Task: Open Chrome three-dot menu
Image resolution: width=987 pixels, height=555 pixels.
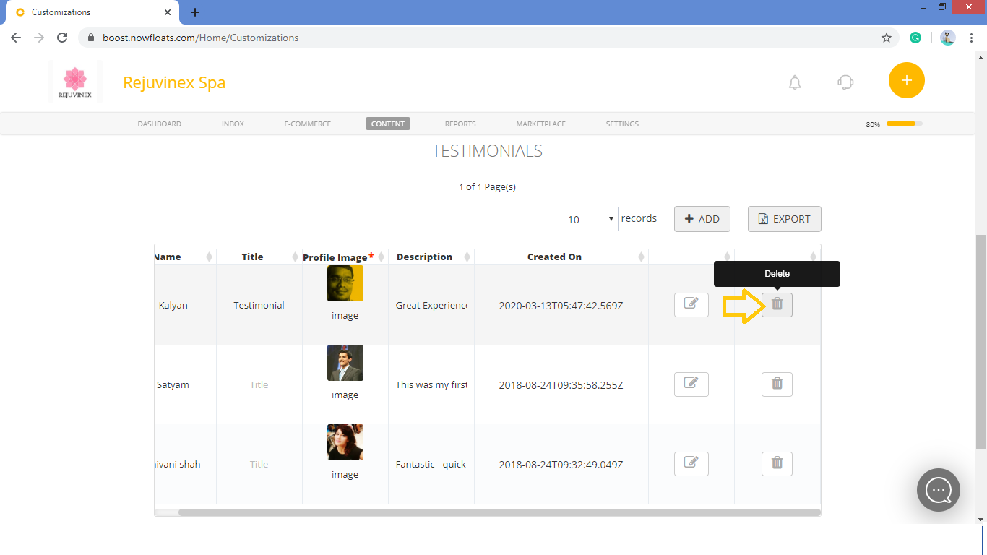Action: pos(972,38)
